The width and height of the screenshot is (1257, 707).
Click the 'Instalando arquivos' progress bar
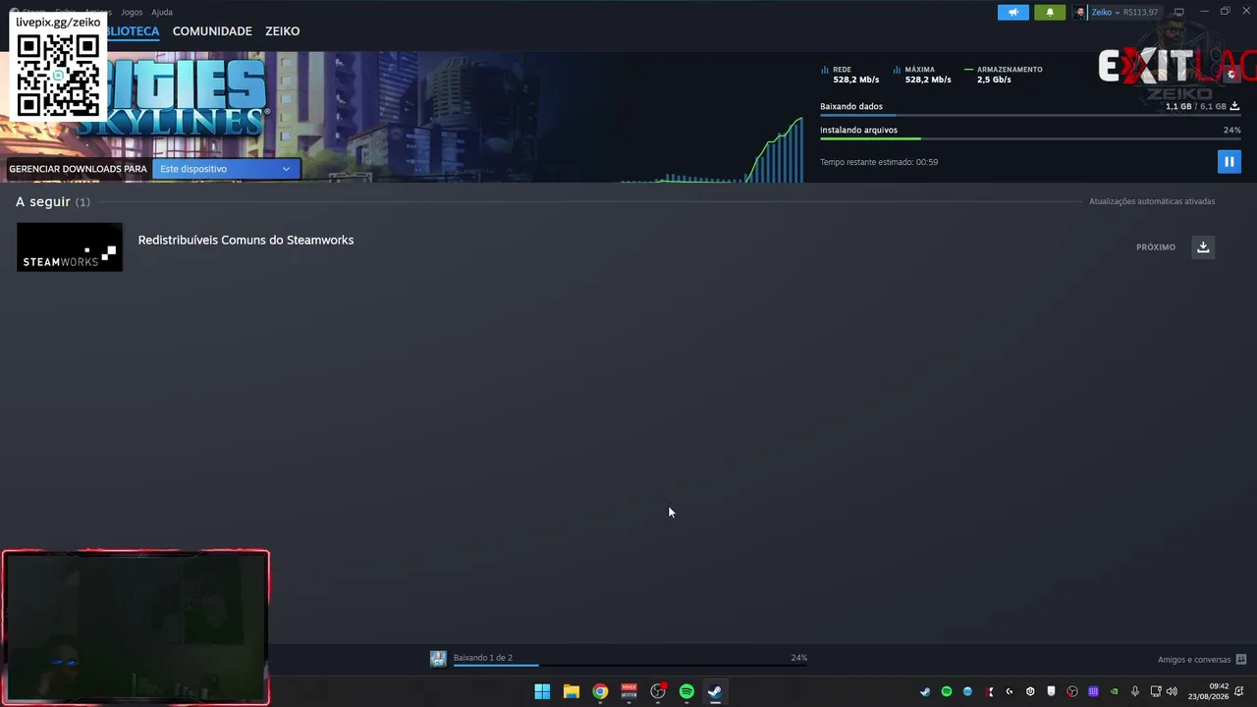point(1030,138)
